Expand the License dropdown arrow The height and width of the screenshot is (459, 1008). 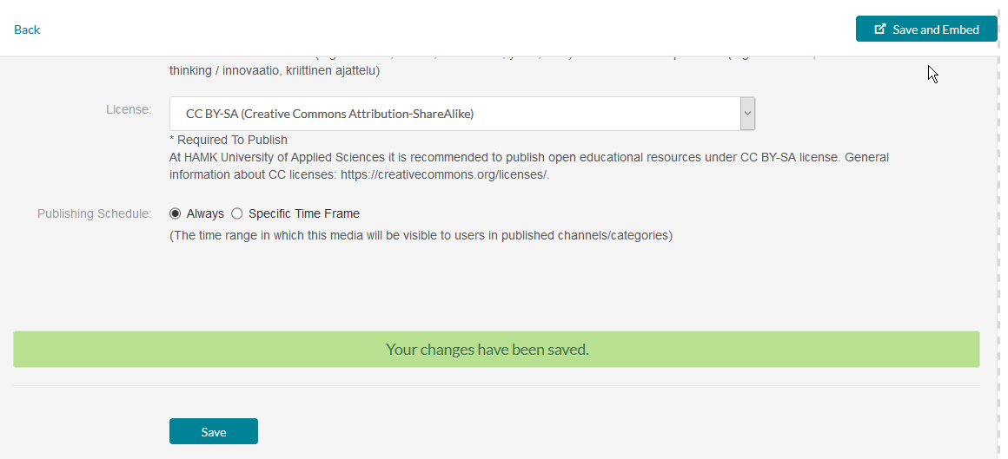click(747, 114)
